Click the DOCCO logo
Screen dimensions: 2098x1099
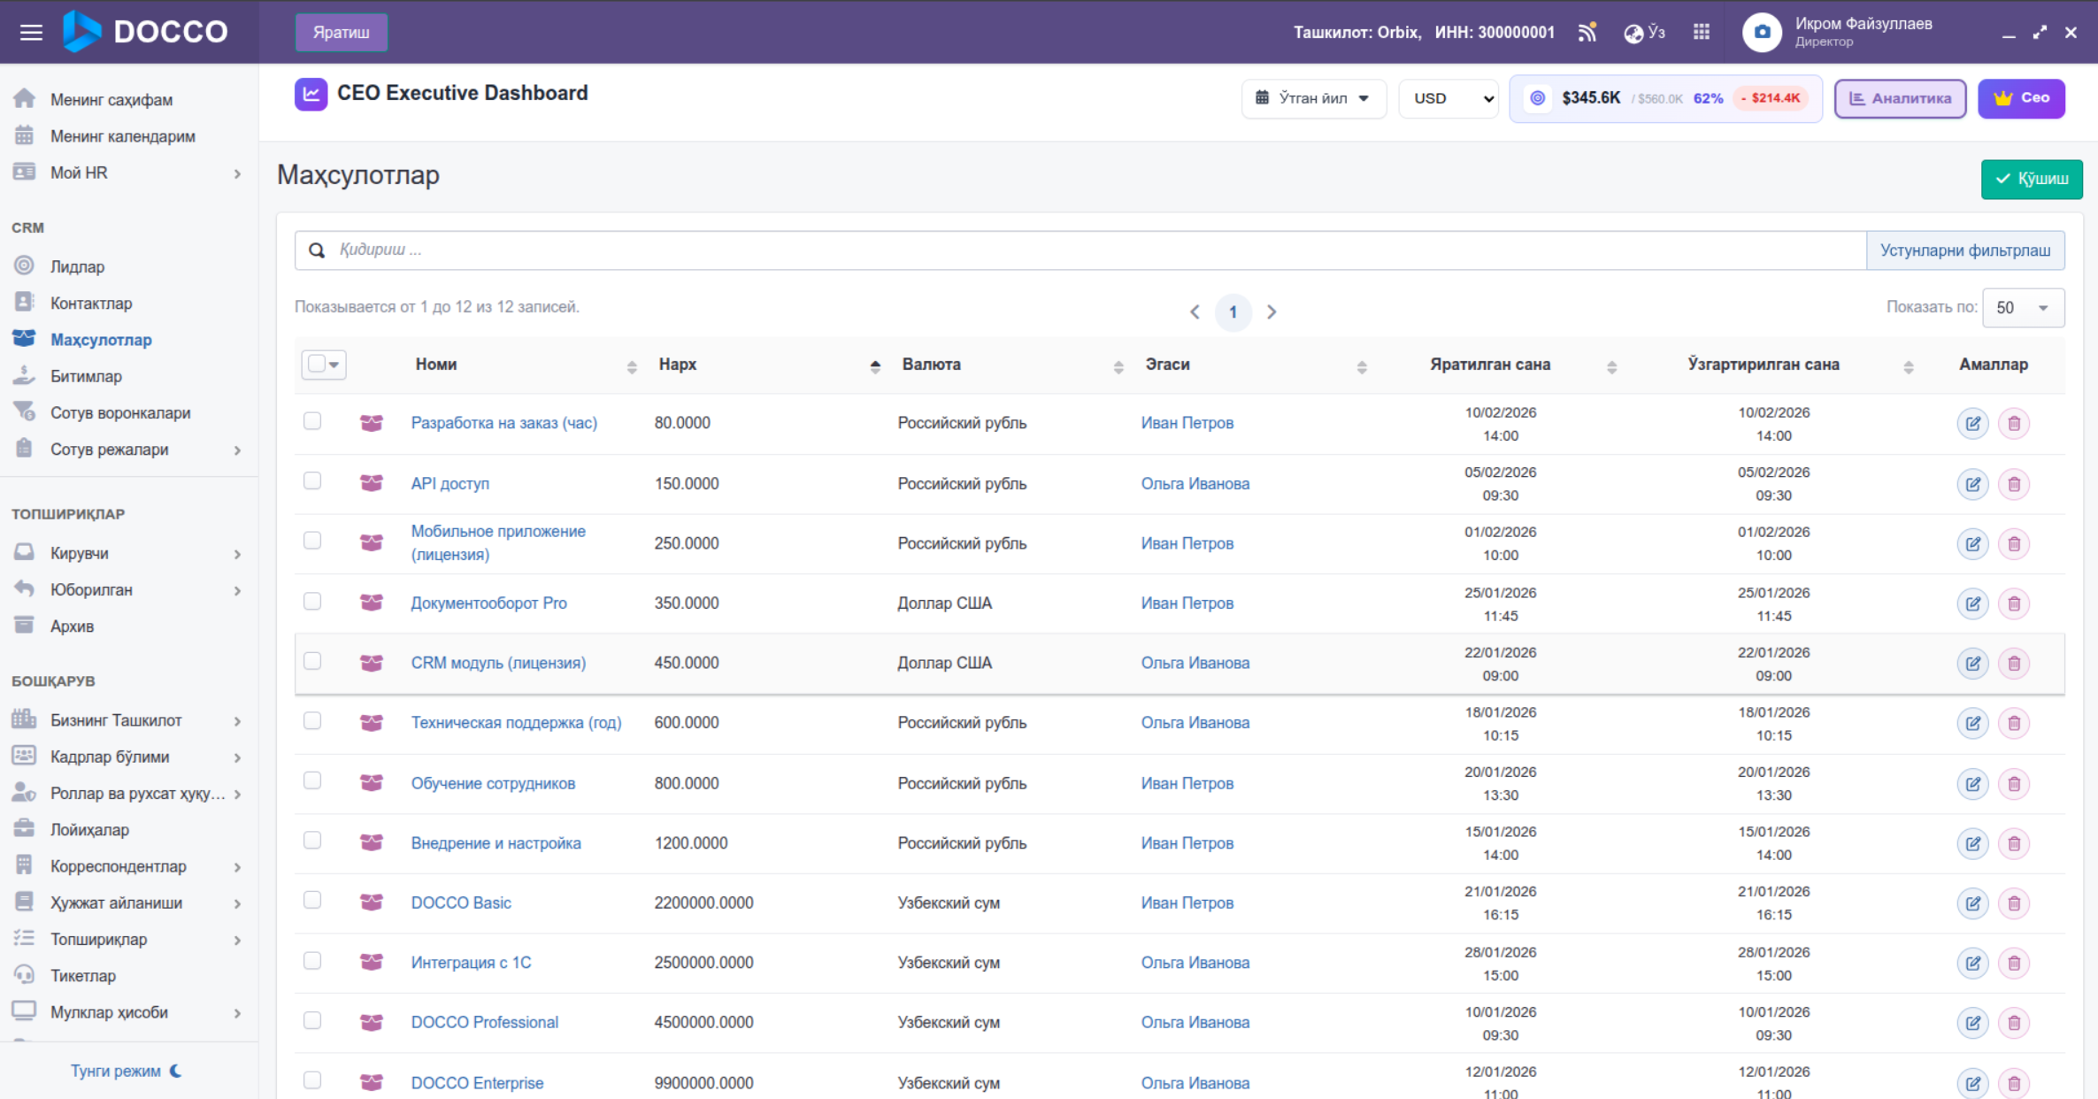click(x=146, y=32)
